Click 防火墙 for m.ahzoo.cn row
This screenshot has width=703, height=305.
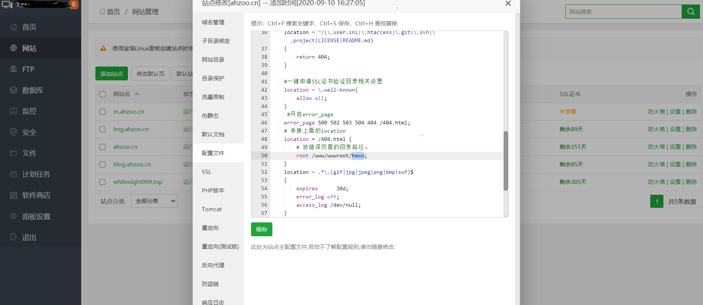656,112
